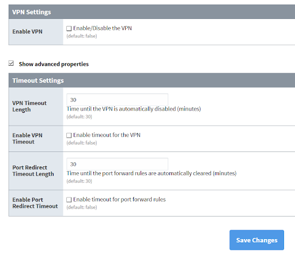Screen dimensions: 295x258
Task: Tick Enable timeout for the VPN
Action: [69, 135]
